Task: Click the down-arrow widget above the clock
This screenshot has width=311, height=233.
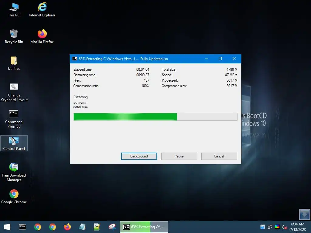Action: click(304, 214)
